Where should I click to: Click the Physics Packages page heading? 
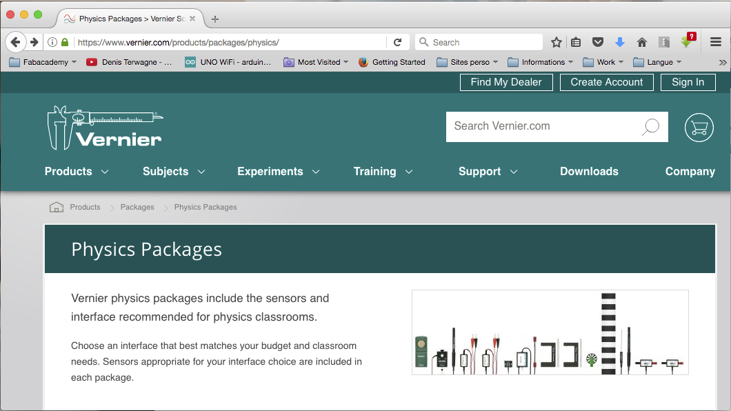pos(146,250)
